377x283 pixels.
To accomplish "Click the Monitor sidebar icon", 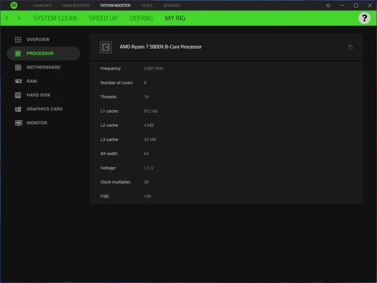I will point(18,123).
